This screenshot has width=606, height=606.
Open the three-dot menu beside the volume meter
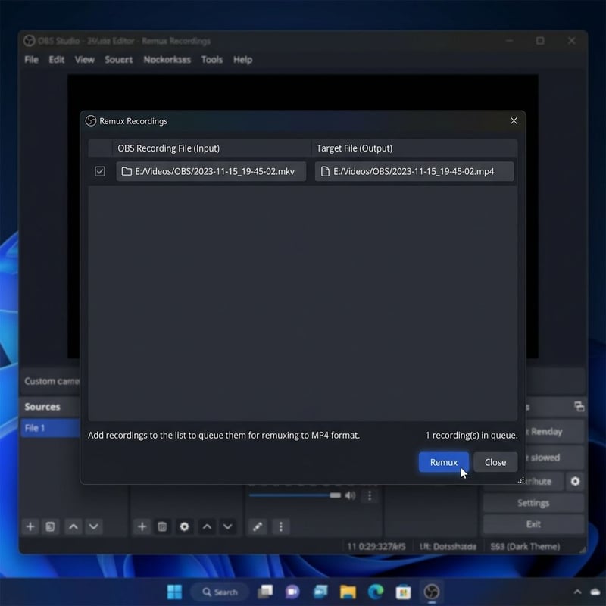[369, 495]
